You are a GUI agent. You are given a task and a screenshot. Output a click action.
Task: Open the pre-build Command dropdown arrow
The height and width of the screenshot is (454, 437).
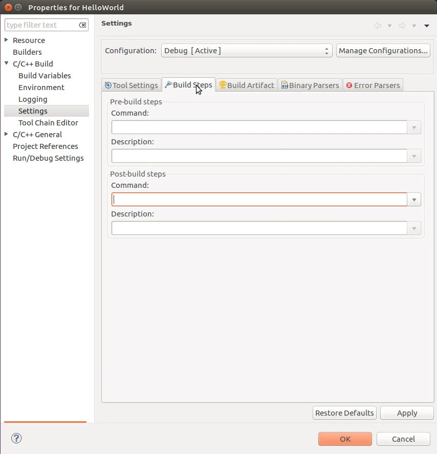414,127
